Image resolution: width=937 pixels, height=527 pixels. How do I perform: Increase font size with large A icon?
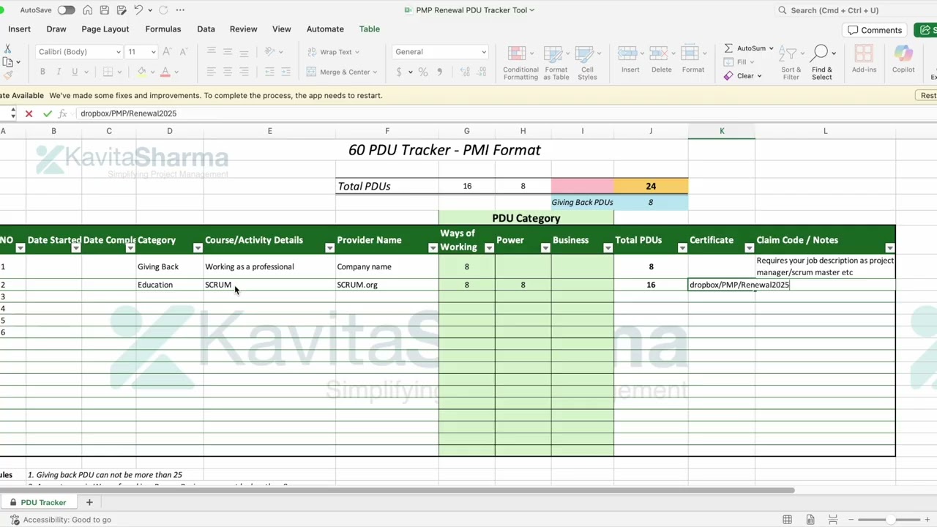coord(167,52)
